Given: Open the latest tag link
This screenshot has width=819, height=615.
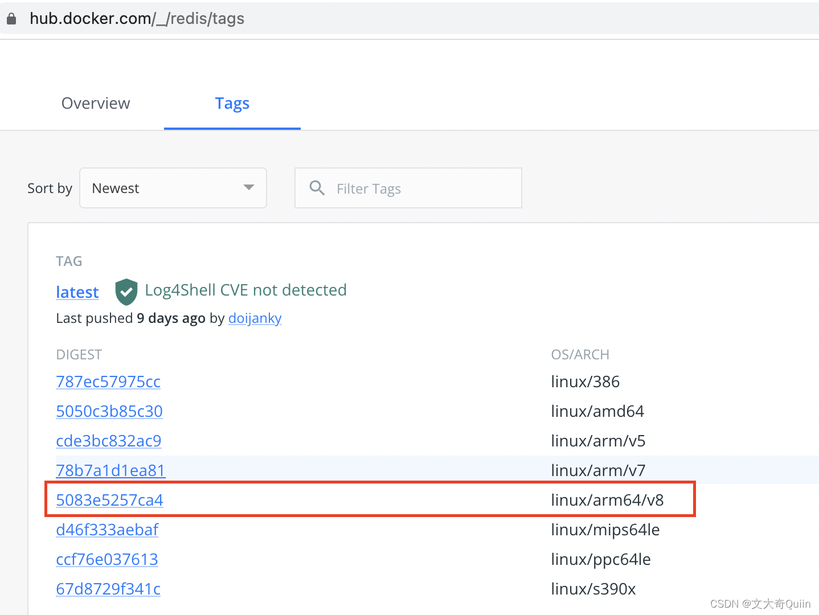Looking at the screenshot, I should [77, 292].
